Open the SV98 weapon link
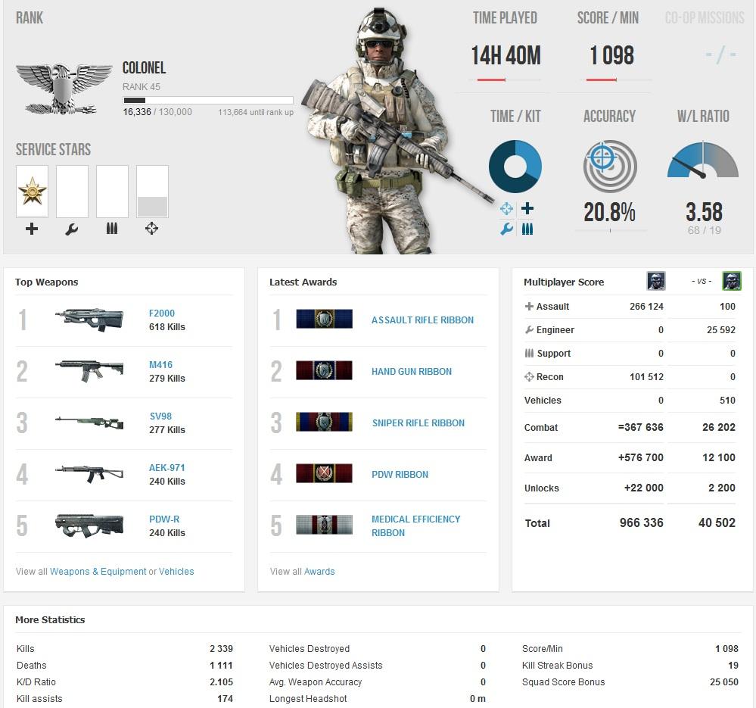756x708 pixels. click(x=160, y=416)
